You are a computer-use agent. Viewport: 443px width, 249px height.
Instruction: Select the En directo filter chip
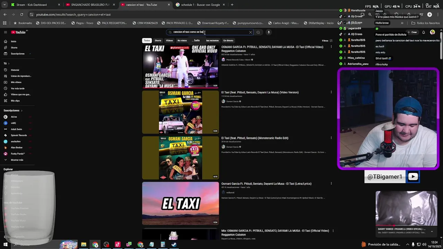(228, 40)
